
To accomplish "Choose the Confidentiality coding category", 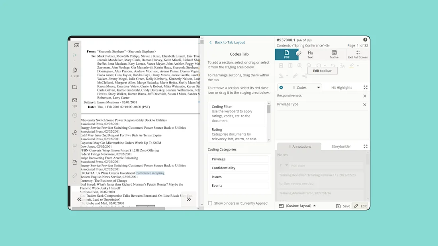I will pyautogui.click(x=239, y=168).
